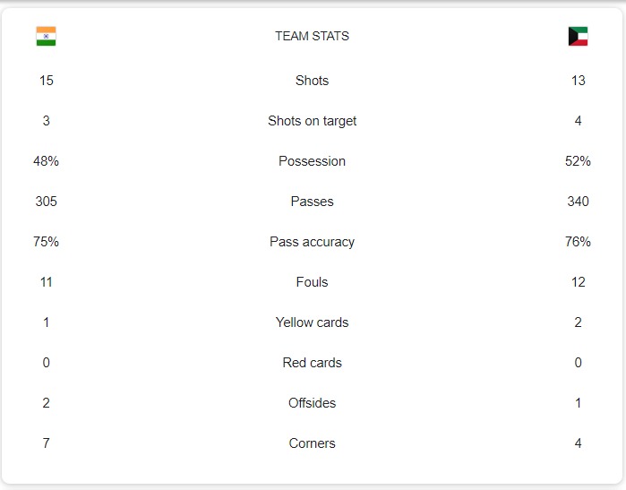
Task: Click the India flag icon
Action: (x=46, y=36)
